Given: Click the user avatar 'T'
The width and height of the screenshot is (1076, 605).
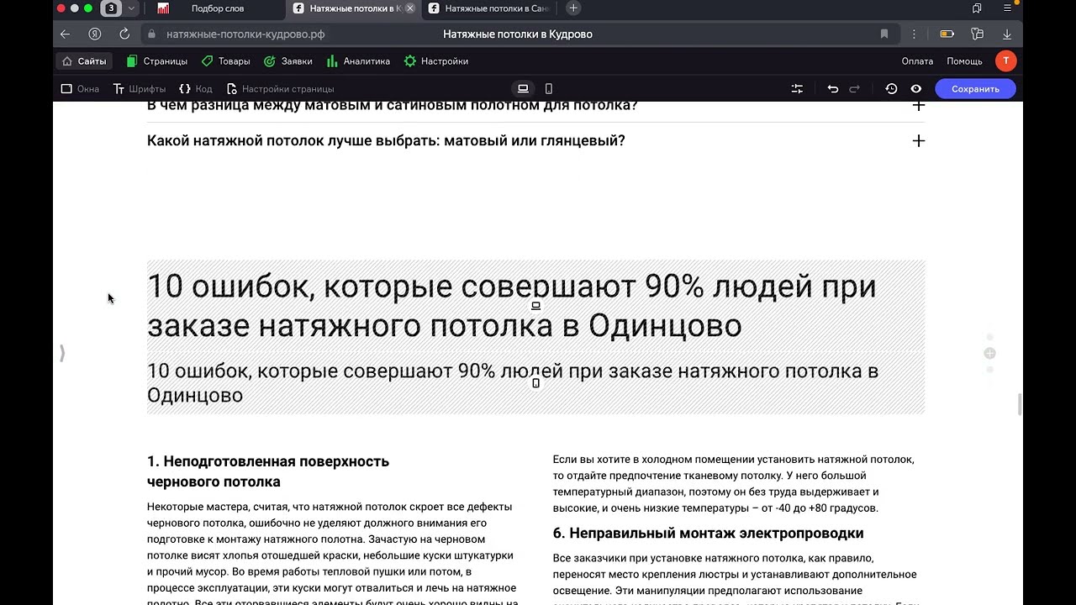Looking at the screenshot, I should tap(1005, 61).
